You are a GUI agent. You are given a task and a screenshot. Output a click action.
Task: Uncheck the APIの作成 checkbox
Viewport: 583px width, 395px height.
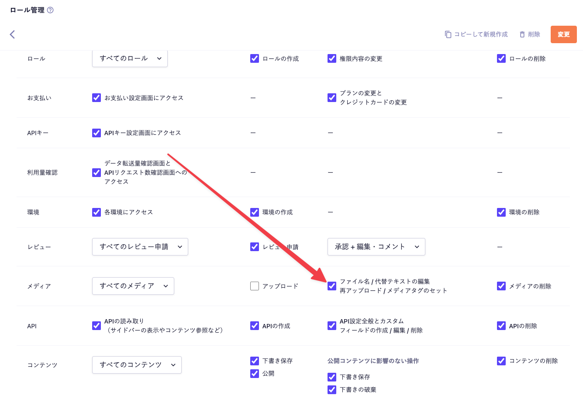tap(255, 326)
